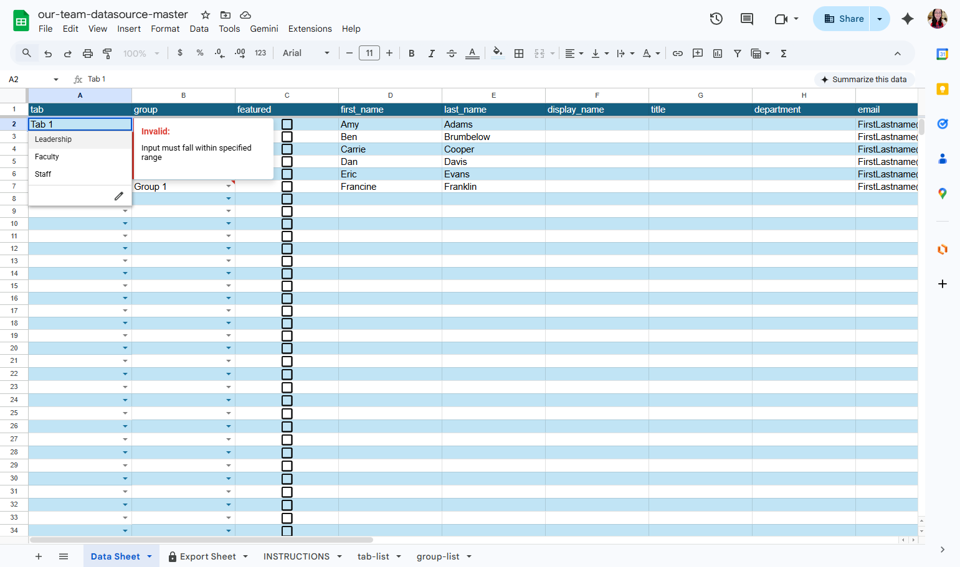The height and width of the screenshot is (567, 960).
Task: Open the borders tool
Action: [x=519, y=54]
